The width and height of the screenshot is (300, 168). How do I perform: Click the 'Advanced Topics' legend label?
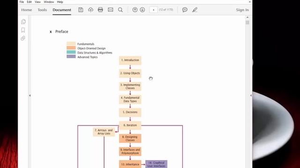pyautogui.click(x=88, y=57)
